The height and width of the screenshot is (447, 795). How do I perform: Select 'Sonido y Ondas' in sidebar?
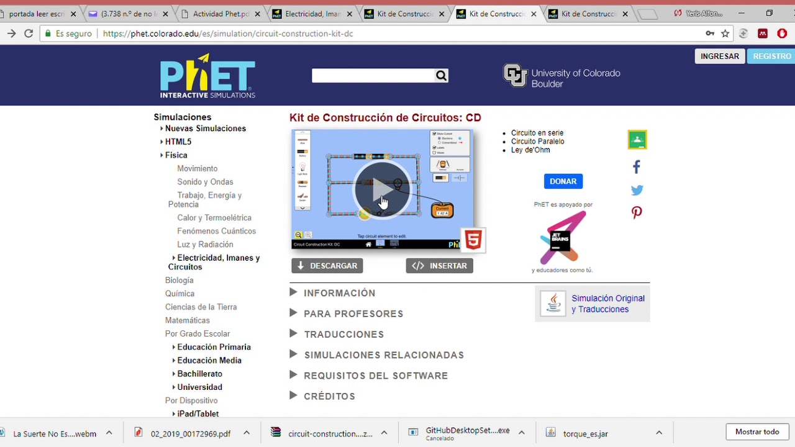(x=205, y=182)
